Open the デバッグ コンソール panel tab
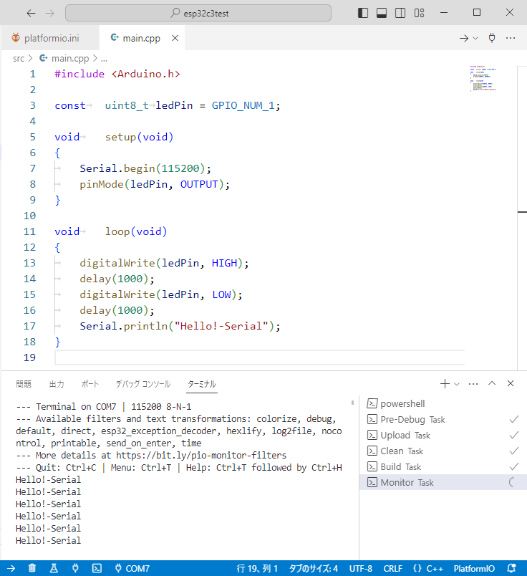The width and height of the screenshot is (527, 576). tap(143, 384)
